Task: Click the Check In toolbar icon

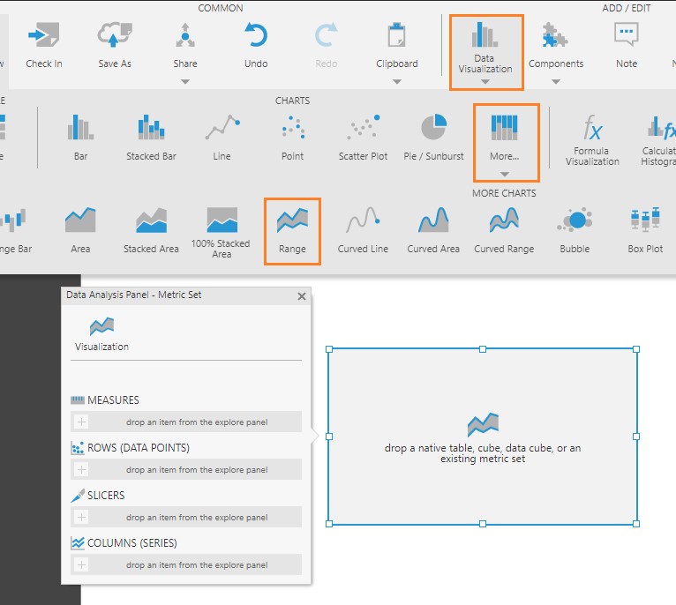Action: (43, 36)
